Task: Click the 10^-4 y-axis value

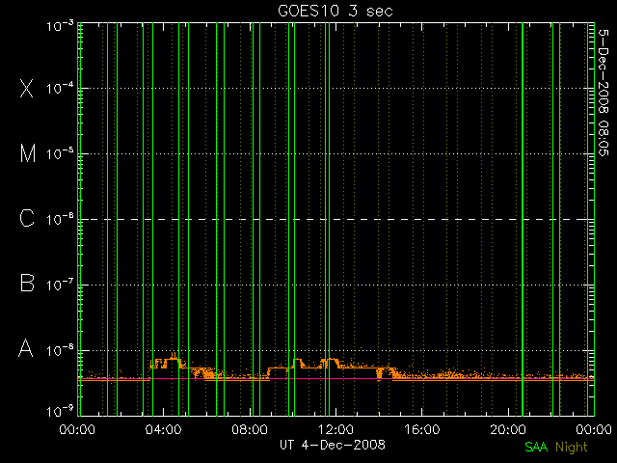Action: pos(60,88)
